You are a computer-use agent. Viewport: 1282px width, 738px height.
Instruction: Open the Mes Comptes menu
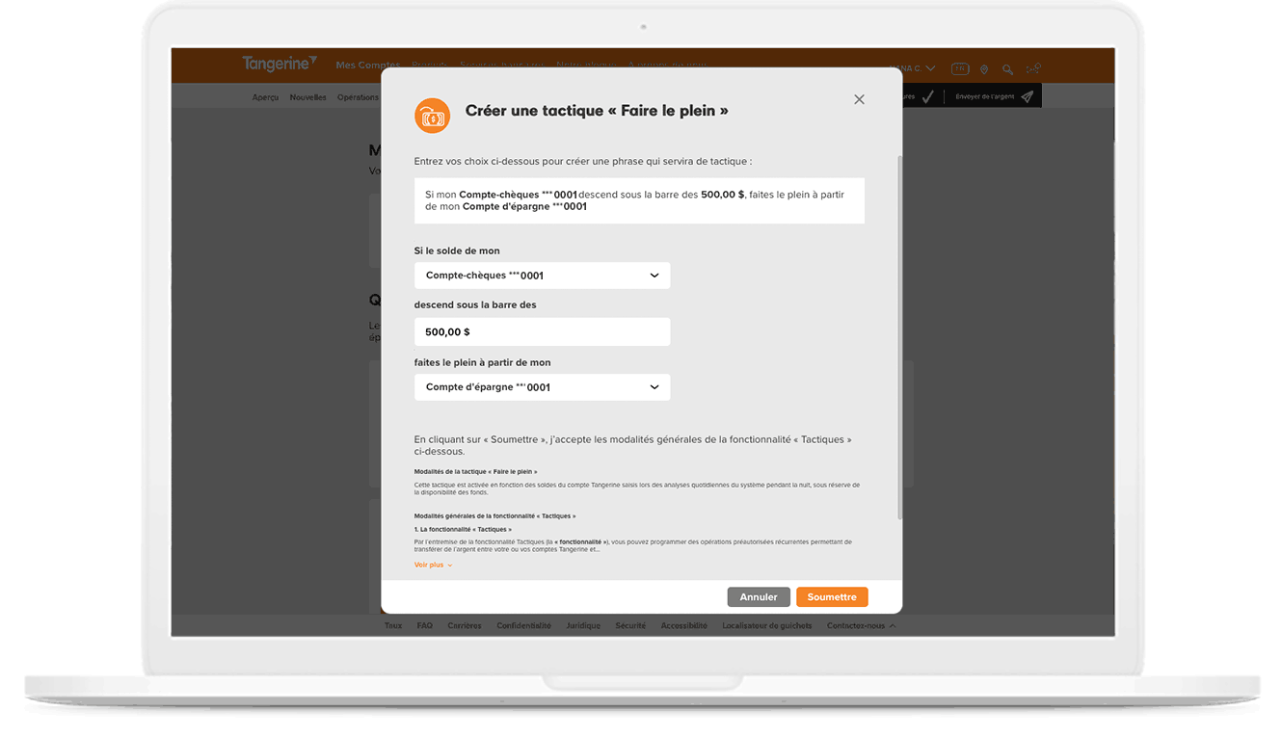pyautogui.click(x=367, y=66)
